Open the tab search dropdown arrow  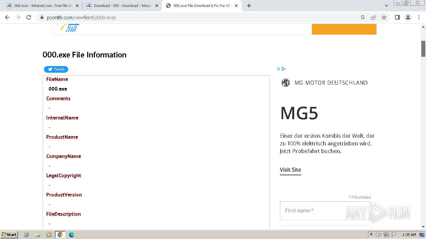tap(386, 6)
